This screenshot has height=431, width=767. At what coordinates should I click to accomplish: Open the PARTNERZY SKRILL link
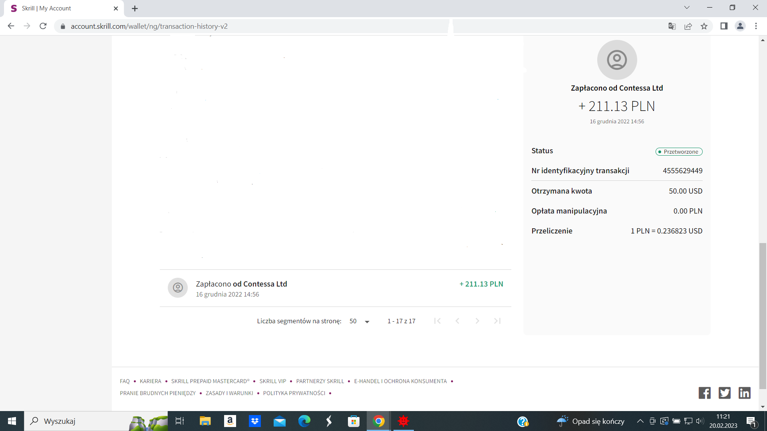(x=320, y=381)
